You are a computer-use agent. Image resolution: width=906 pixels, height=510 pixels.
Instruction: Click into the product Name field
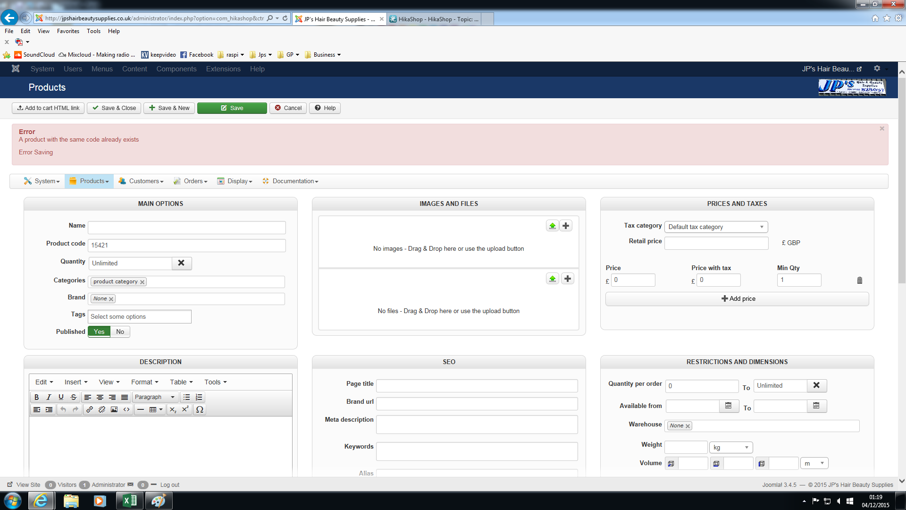[x=186, y=227]
